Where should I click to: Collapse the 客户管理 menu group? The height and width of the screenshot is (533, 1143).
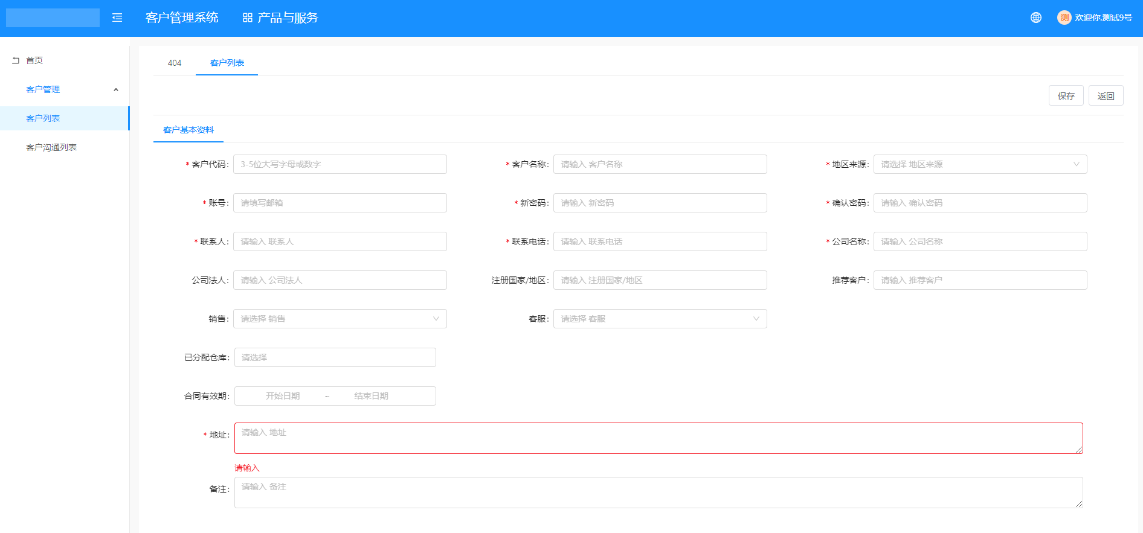[116, 90]
